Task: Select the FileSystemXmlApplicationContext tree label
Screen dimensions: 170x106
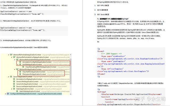Action: click(x=34, y=74)
